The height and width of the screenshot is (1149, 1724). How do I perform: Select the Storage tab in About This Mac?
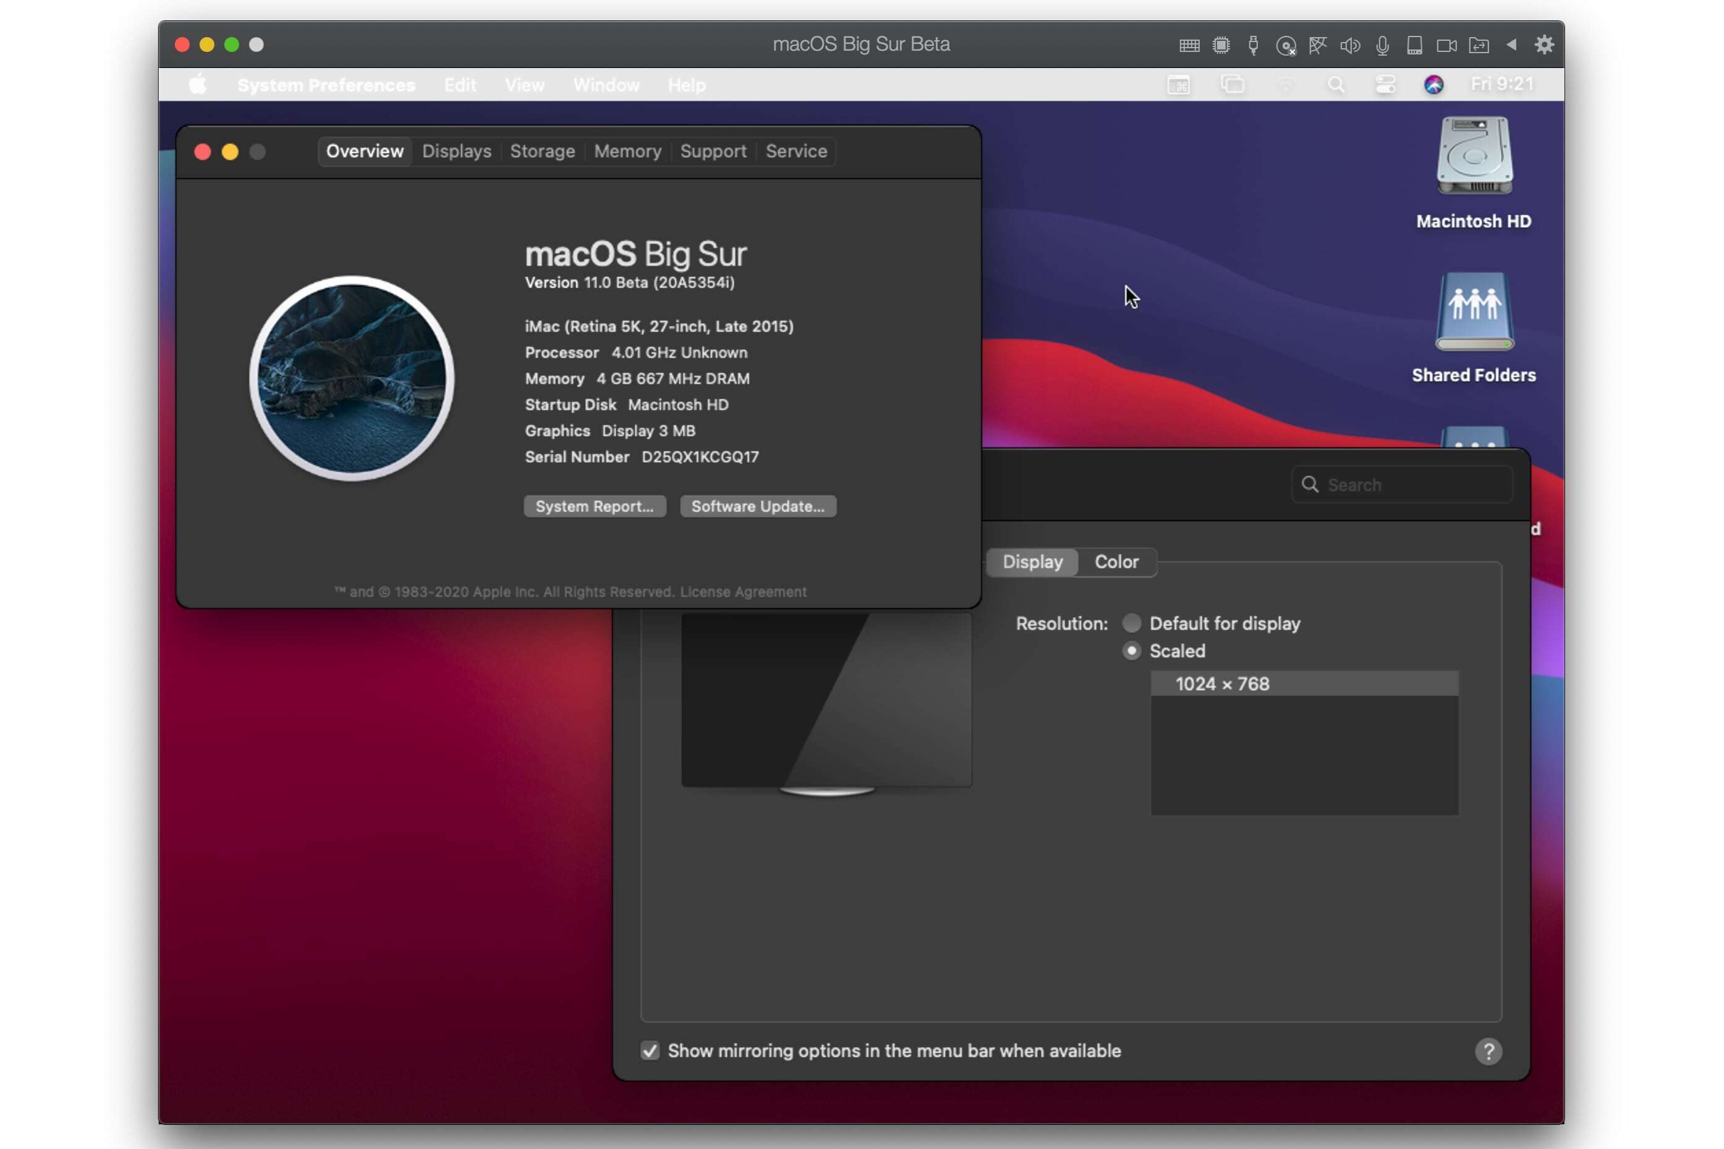pyautogui.click(x=542, y=152)
